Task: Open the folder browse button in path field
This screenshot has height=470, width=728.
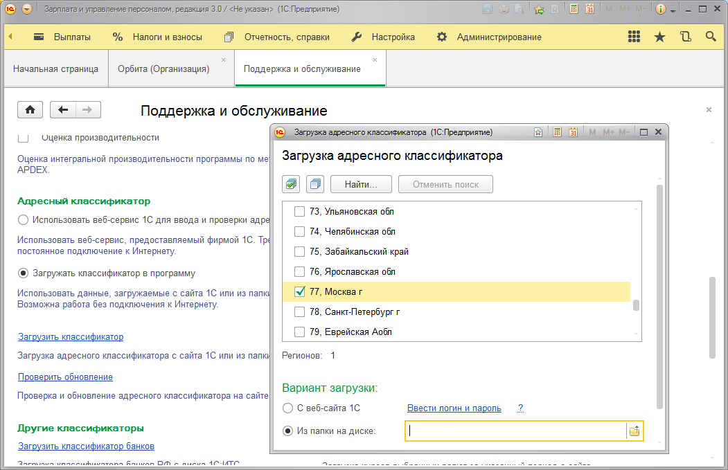Action: coord(634,431)
